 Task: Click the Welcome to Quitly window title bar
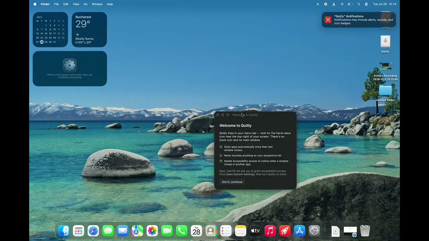(x=255, y=115)
